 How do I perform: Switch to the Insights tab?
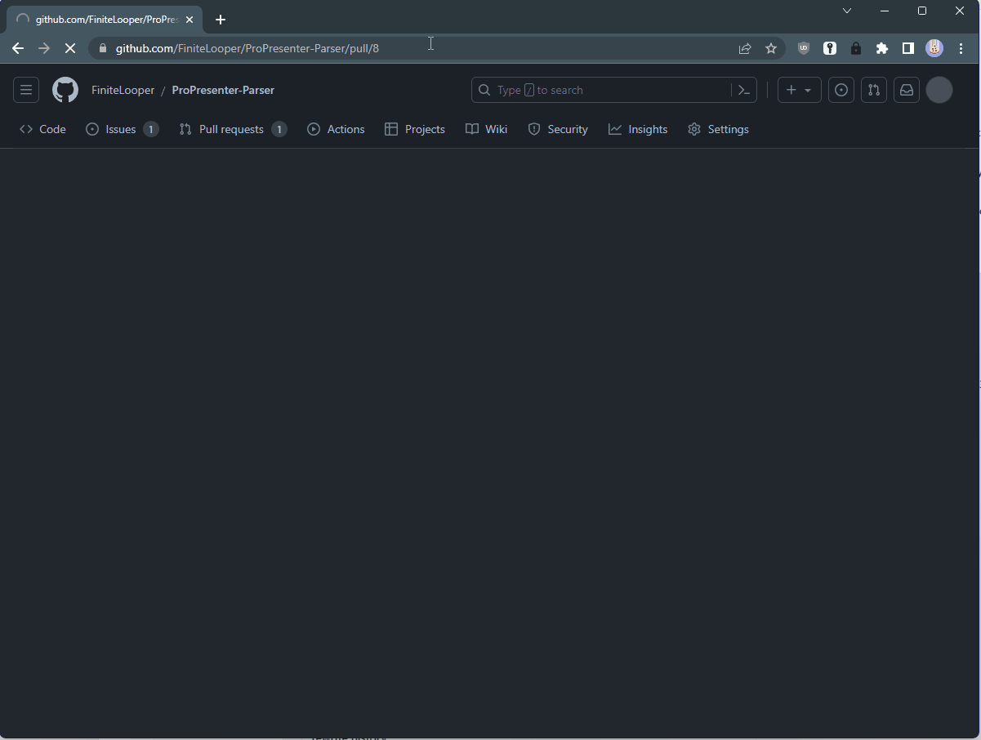coord(638,129)
